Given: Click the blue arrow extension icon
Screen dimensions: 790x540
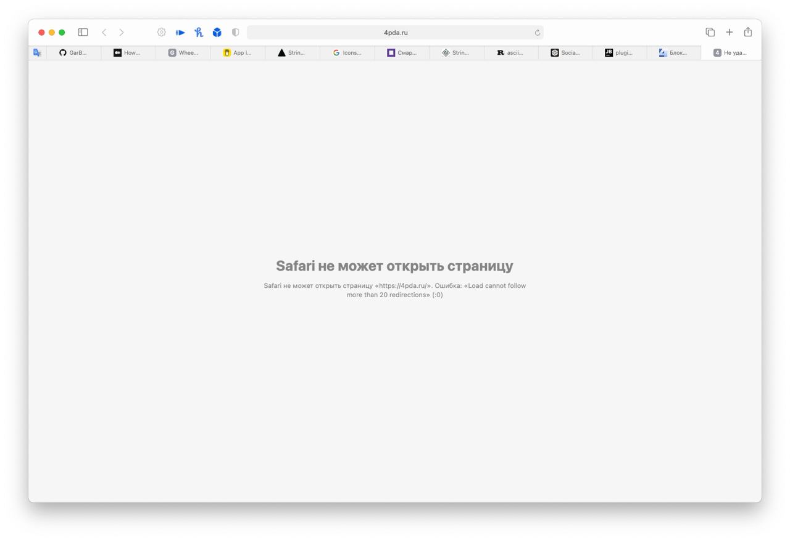Looking at the screenshot, I should point(180,33).
